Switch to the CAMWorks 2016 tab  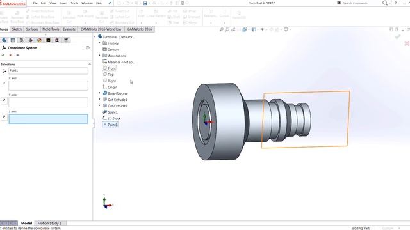point(140,29)
